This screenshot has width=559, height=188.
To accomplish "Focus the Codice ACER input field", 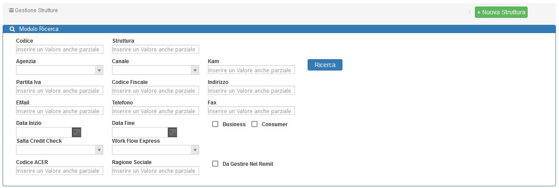I will [60, 171].
